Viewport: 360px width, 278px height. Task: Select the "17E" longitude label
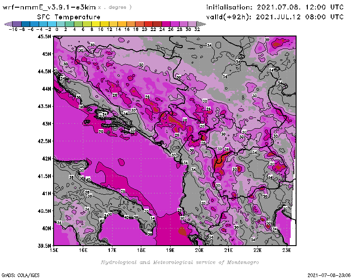point(112,250)
